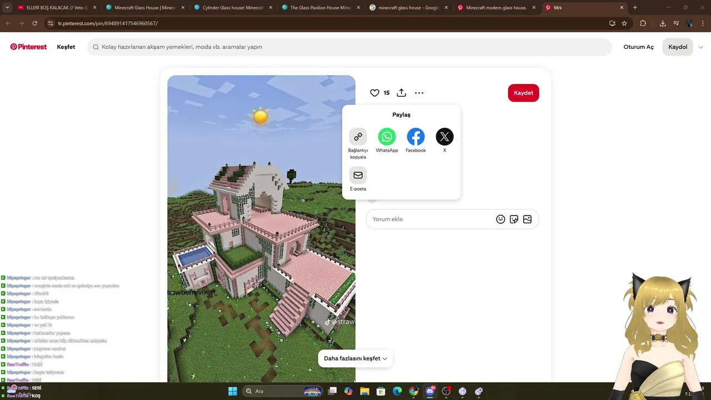Open sticker picker in comment box
Image resolution: width=711 pixels, height=400 pixels.
(514, 219)
